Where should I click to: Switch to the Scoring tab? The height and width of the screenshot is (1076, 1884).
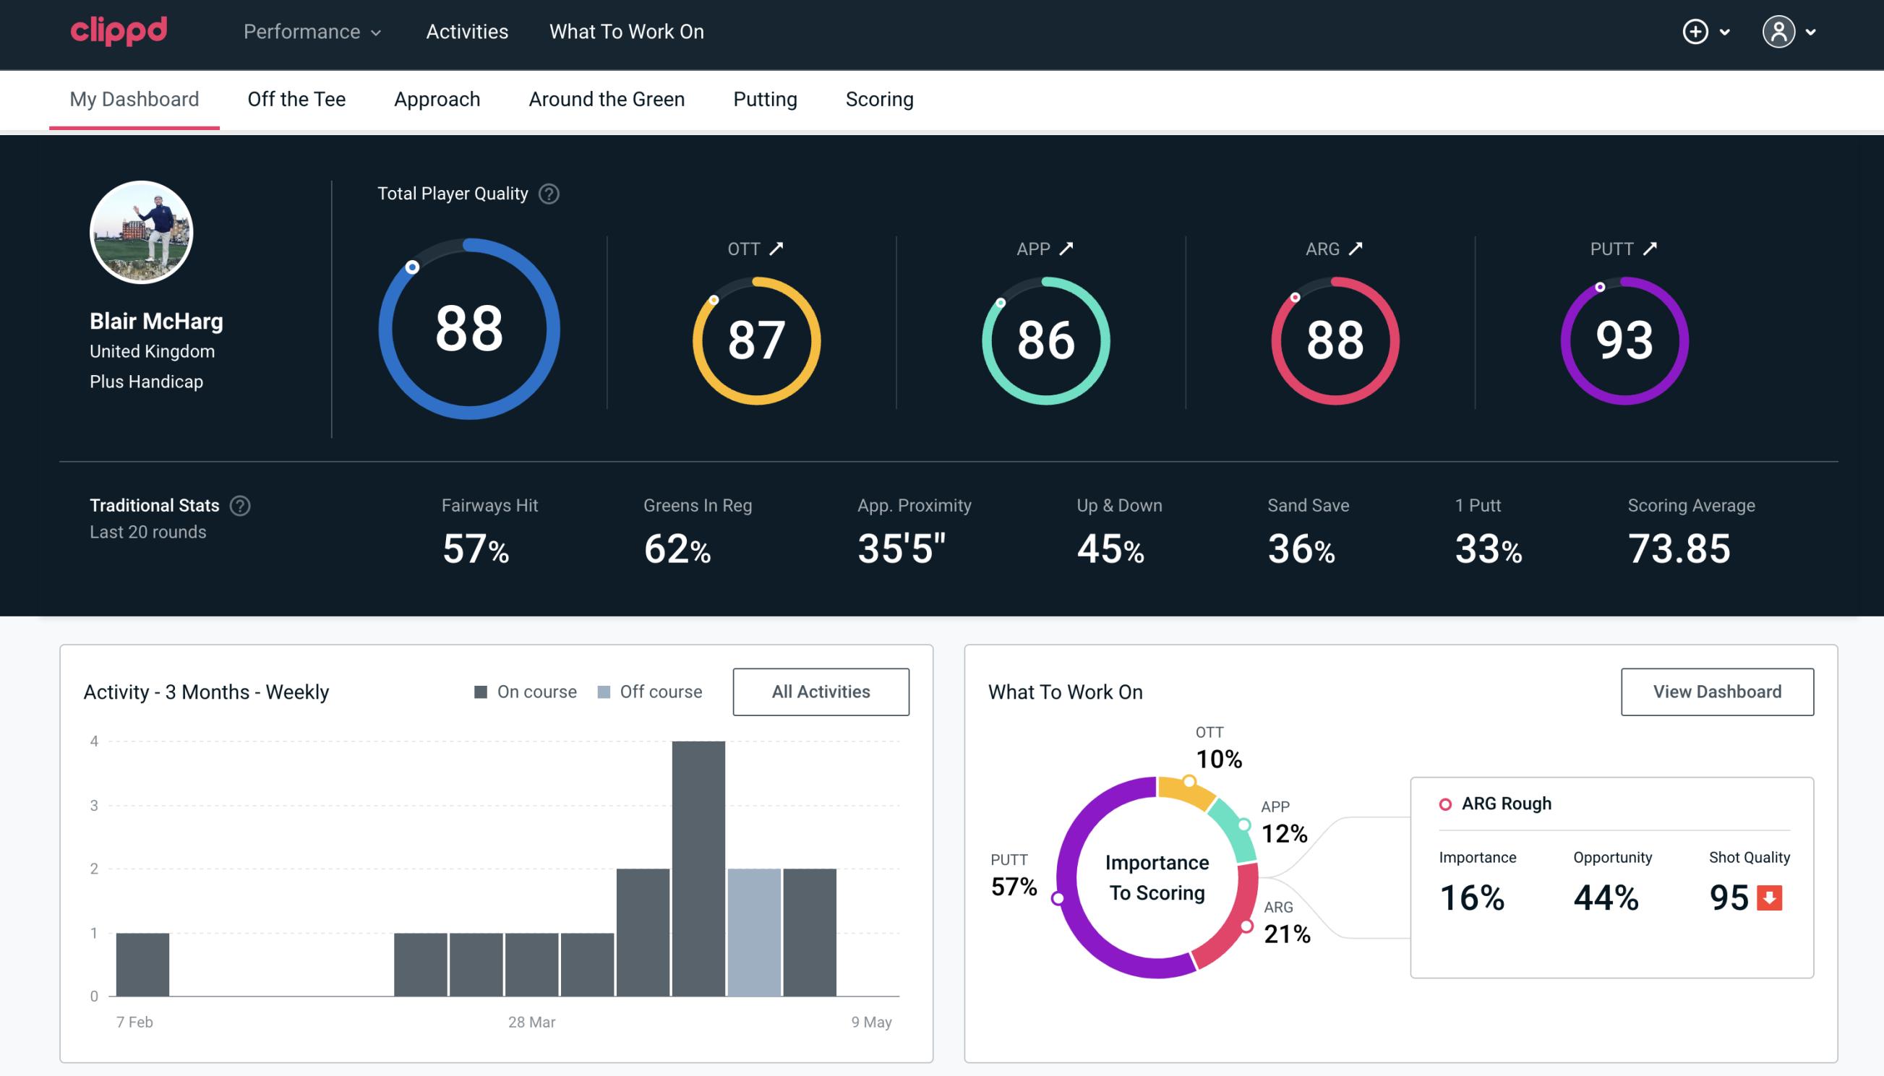878,98
